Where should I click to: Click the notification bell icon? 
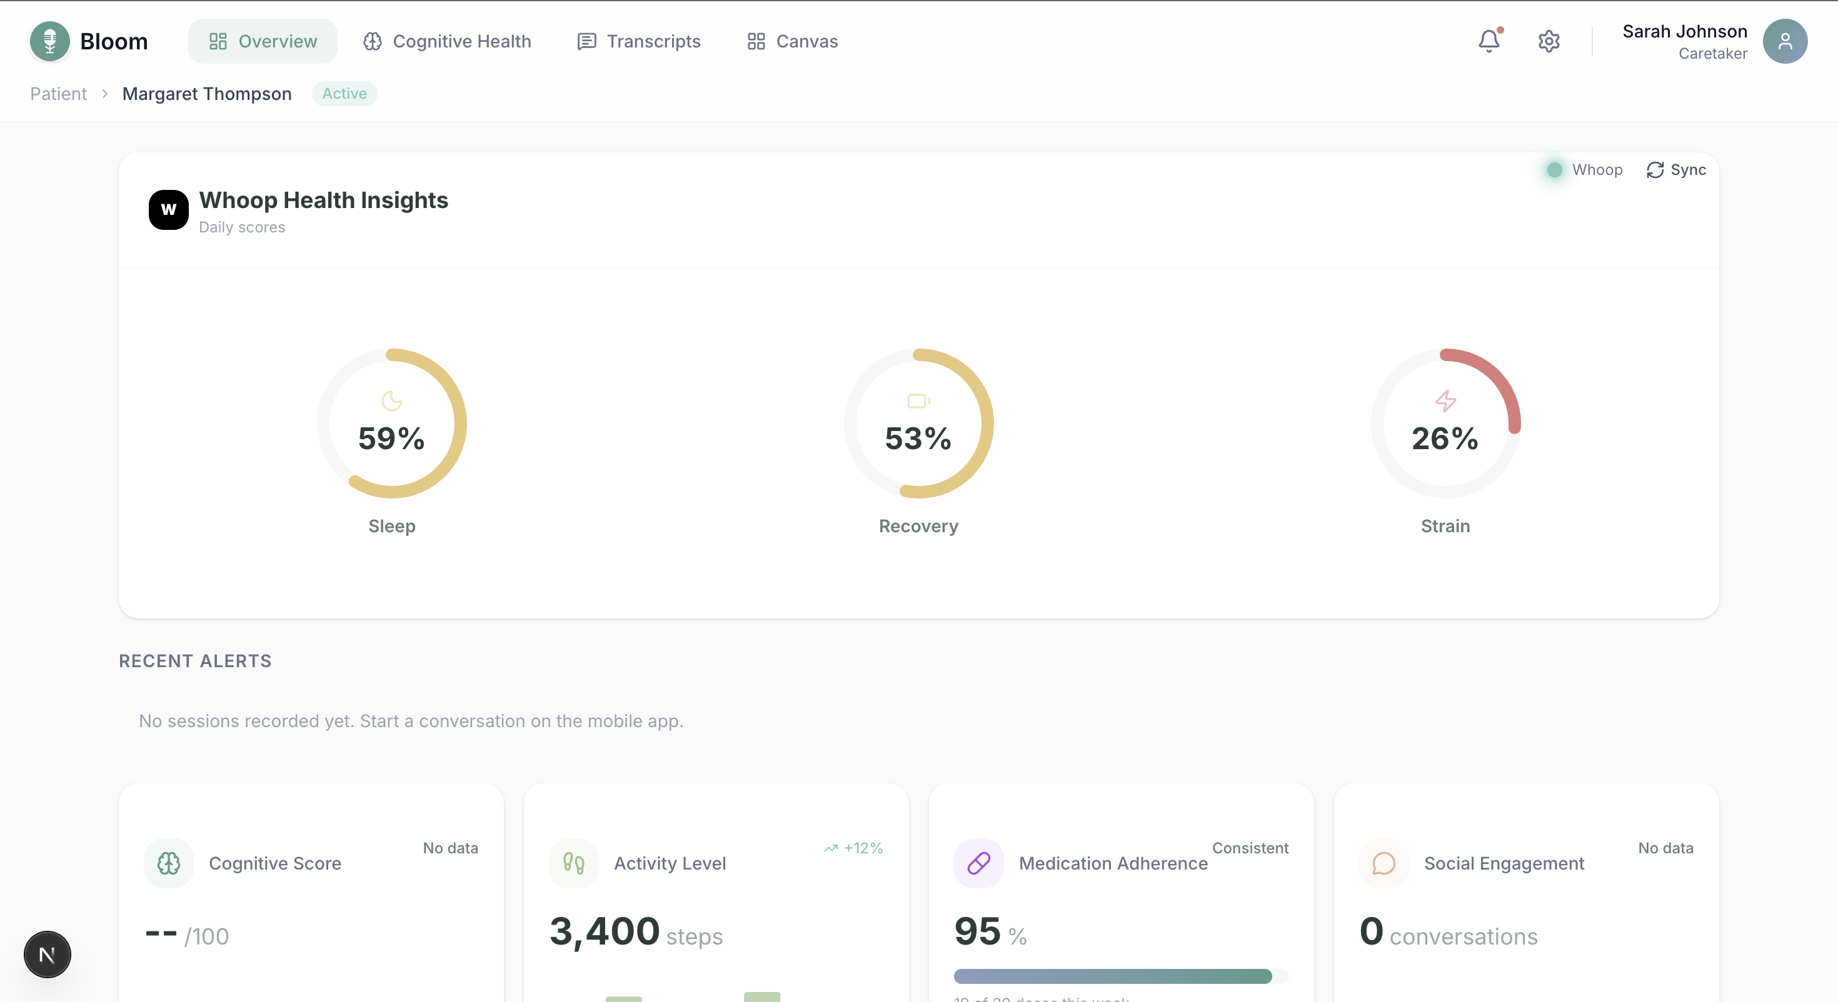[1489, 41]
